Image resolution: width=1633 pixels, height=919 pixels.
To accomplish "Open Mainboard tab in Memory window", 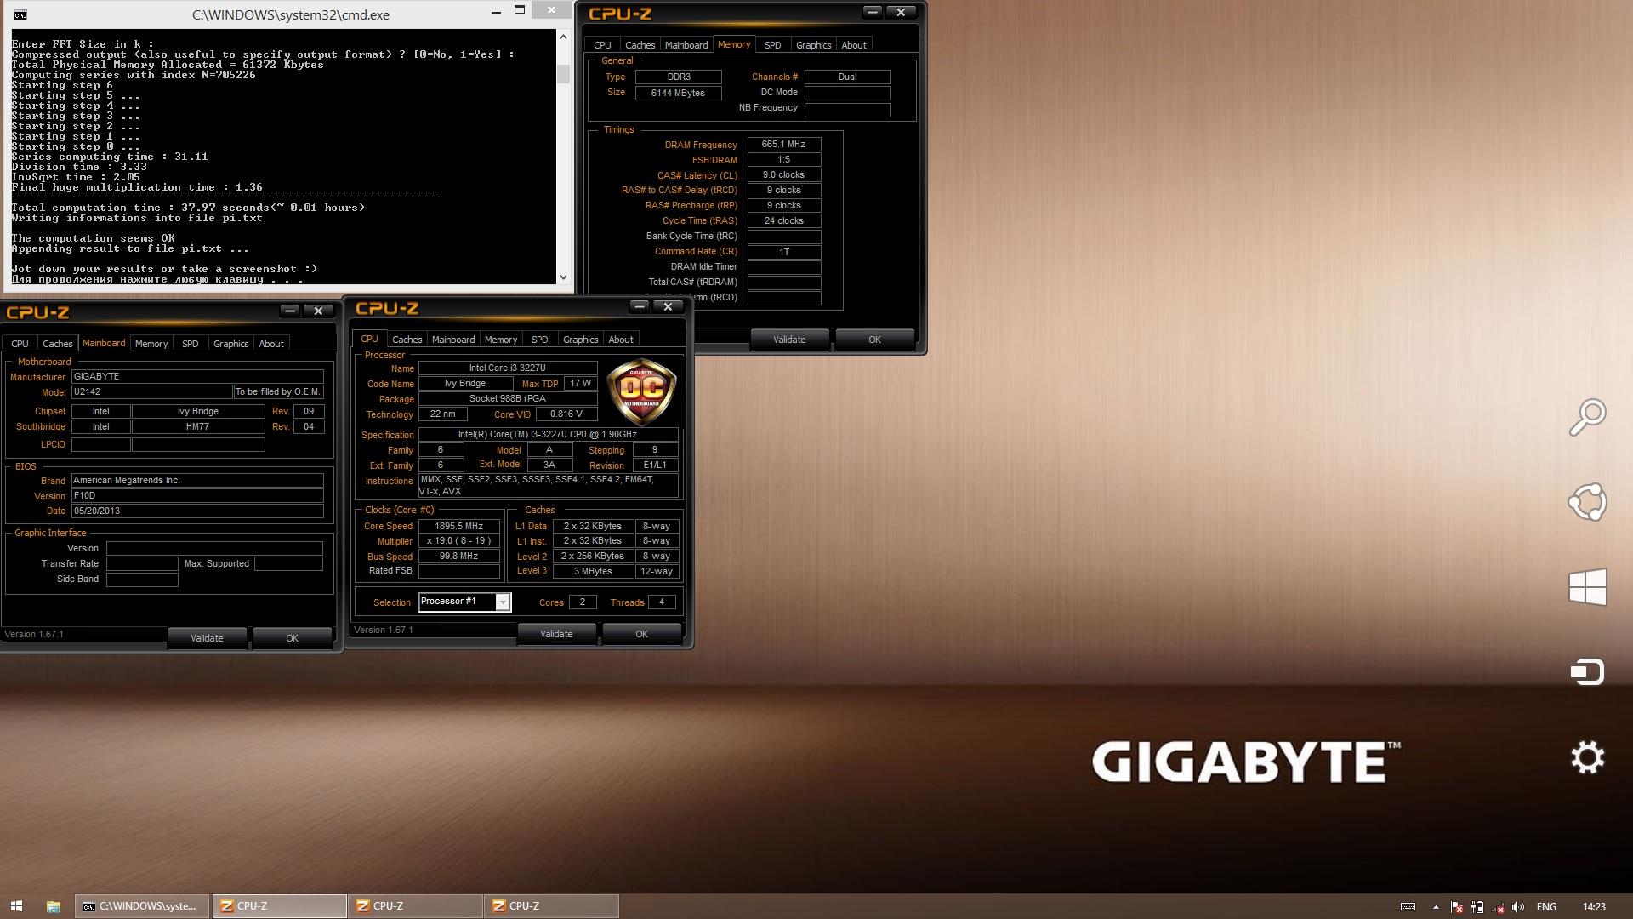I will 686,45.
